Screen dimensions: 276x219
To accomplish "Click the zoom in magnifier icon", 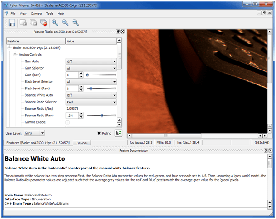I will click(x=55, y=23).
